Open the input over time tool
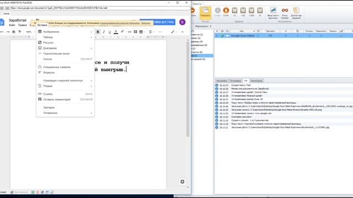The width and height of the screenshot is (353, 198). [273, 13]
